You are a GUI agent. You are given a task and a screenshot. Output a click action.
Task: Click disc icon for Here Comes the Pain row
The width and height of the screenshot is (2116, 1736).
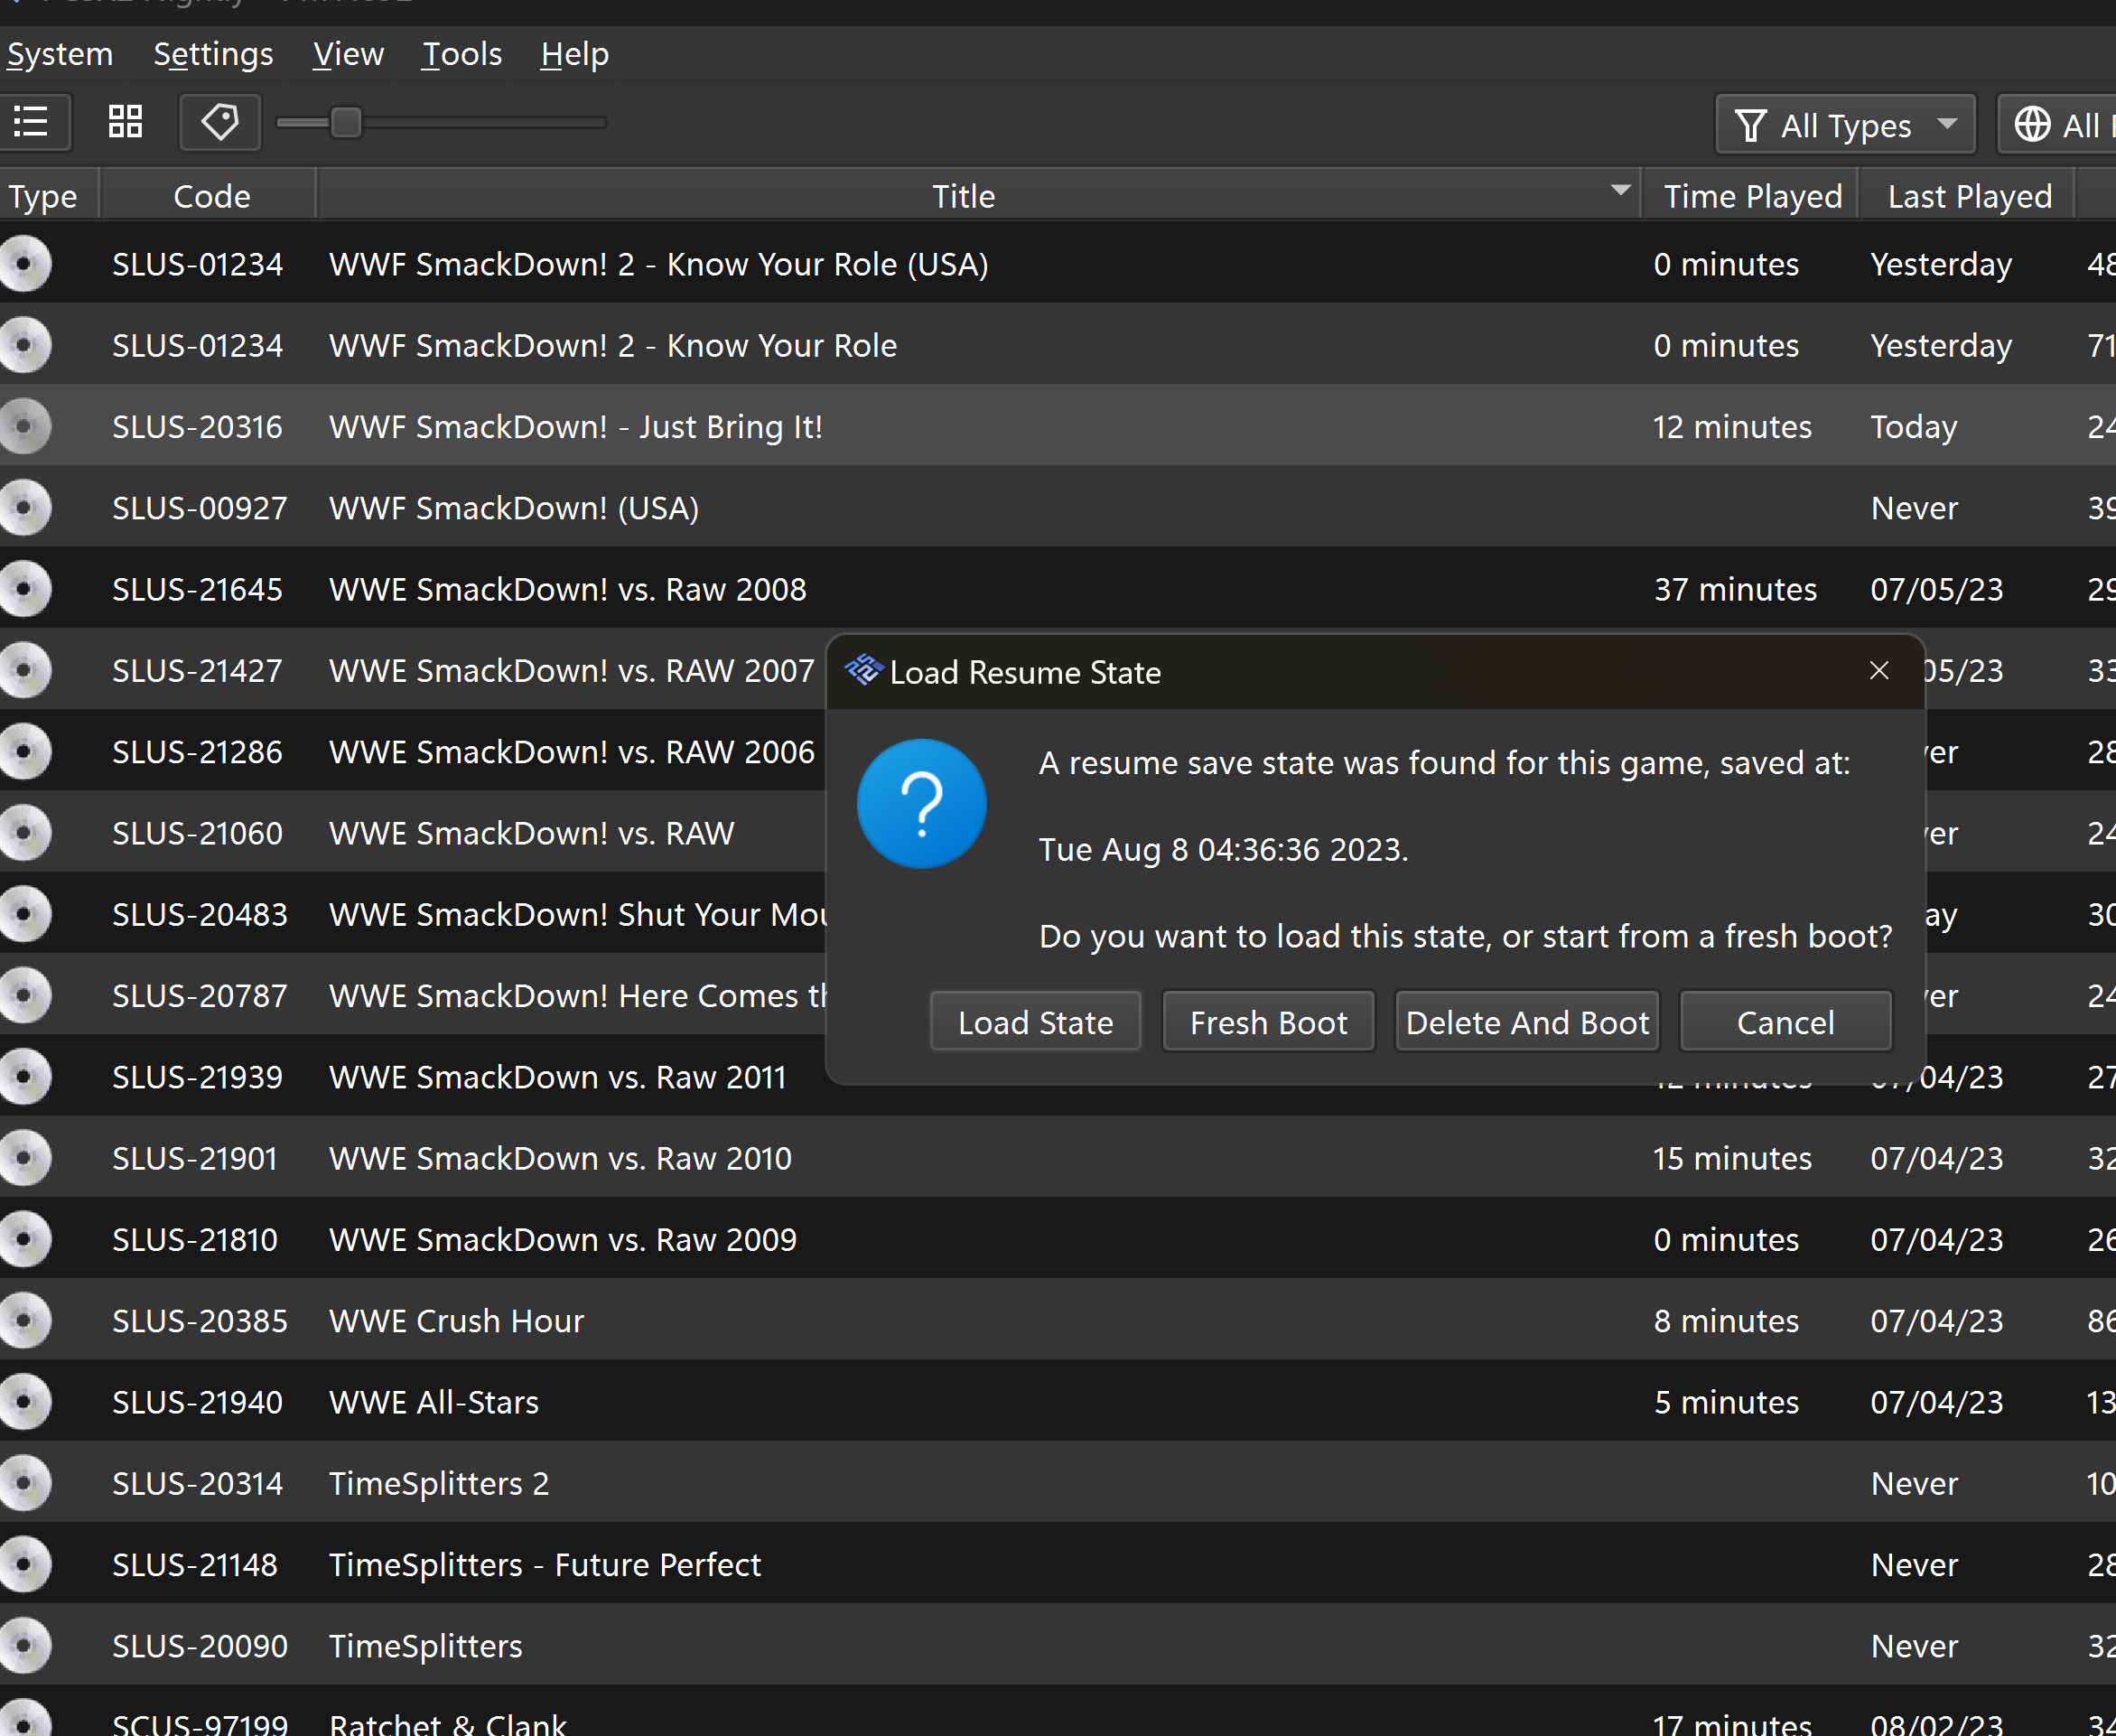tap(24, 995)
